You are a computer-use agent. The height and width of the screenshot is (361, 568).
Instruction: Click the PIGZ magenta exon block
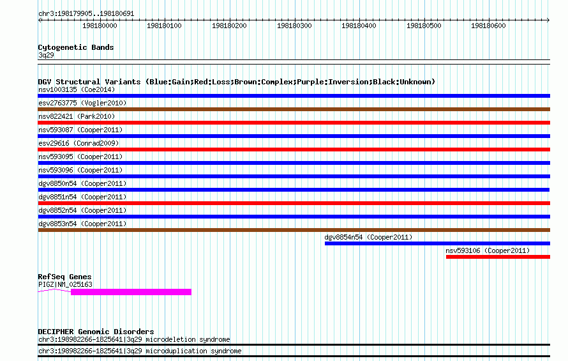(x=131, y=292)
